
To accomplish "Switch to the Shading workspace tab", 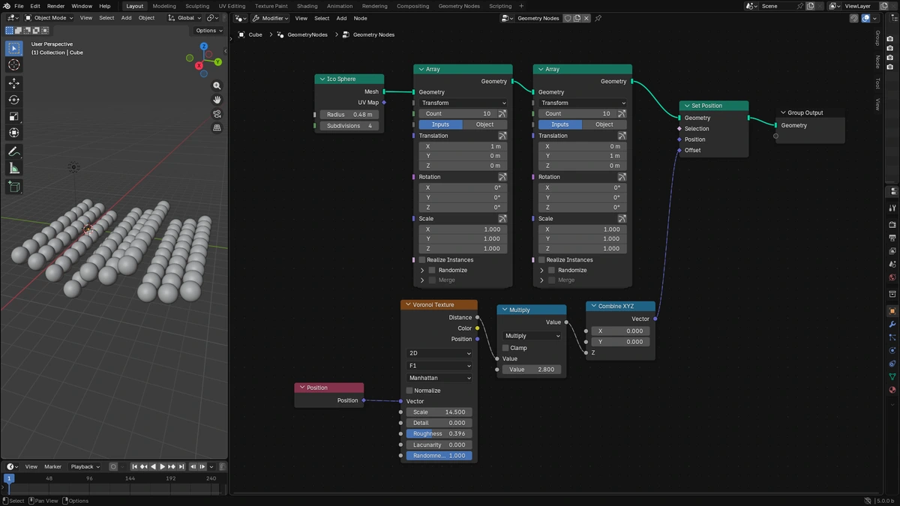I will [307, 6].
